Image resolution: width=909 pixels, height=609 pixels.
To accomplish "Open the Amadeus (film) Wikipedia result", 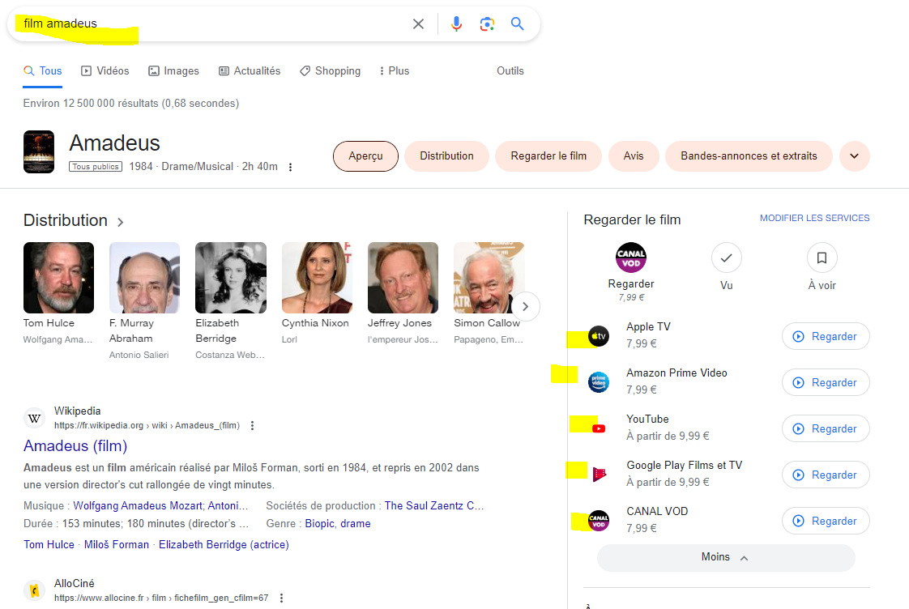I will pos(75,445).
